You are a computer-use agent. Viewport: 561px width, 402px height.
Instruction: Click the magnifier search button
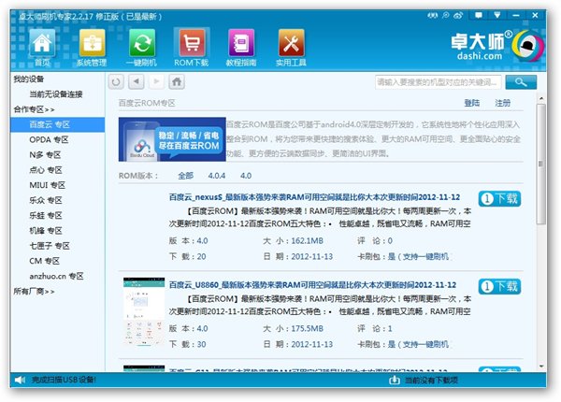tap(521, 82)
